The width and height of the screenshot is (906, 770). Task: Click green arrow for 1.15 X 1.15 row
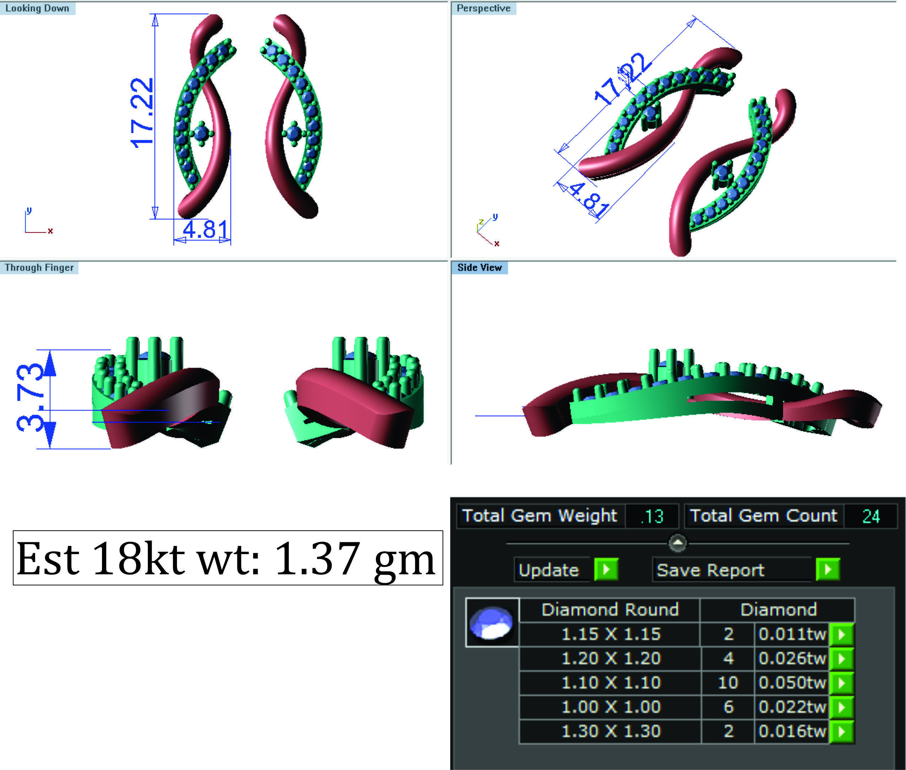click(x=842, y=634)
